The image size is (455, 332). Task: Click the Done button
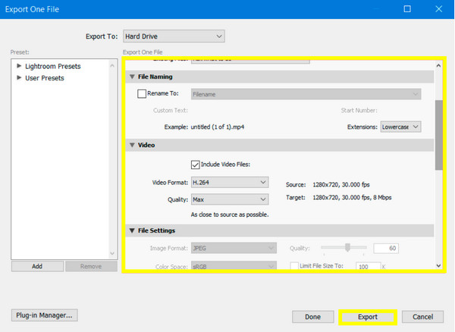pos(312,317)
